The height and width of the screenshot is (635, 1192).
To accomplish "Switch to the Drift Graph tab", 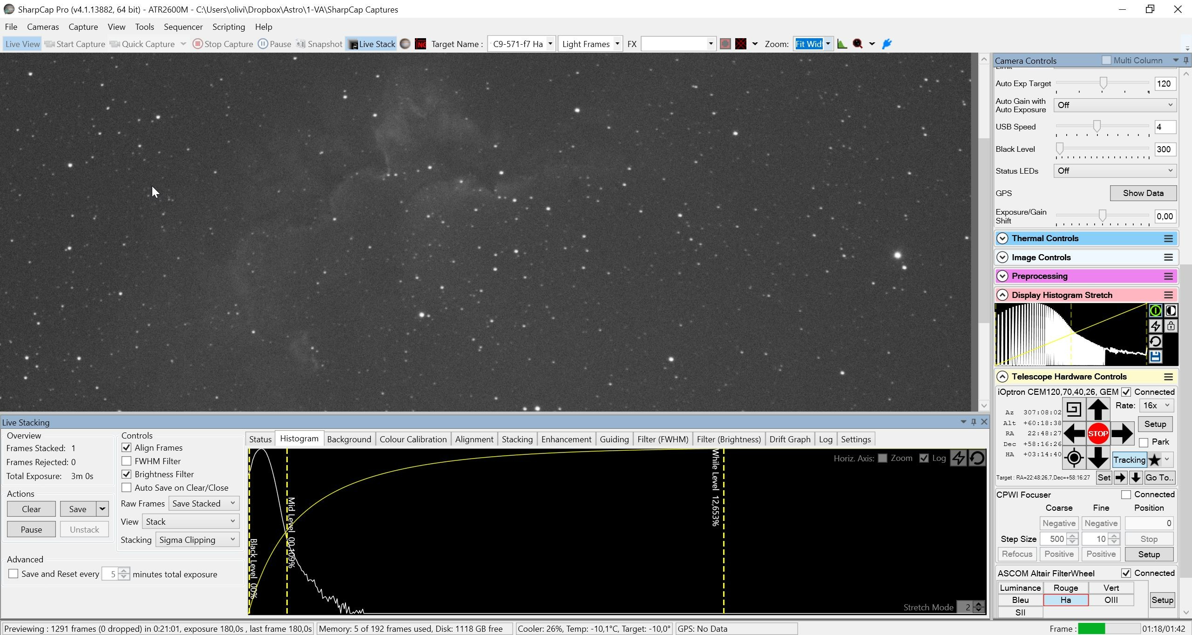I will 790,439.
